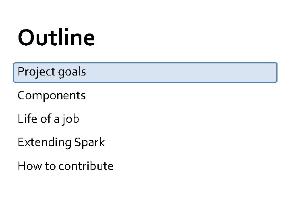
Task: Jump to Life of a job section
Action: pos(48,119)
